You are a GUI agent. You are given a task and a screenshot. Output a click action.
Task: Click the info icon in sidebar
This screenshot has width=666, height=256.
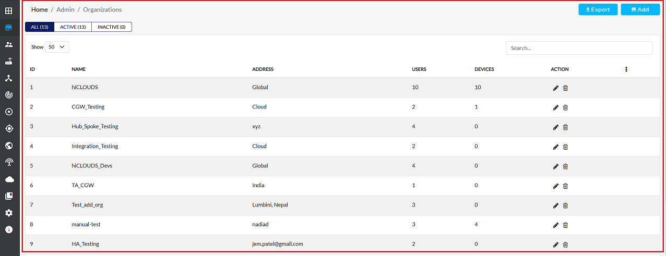tap(9, 229)
